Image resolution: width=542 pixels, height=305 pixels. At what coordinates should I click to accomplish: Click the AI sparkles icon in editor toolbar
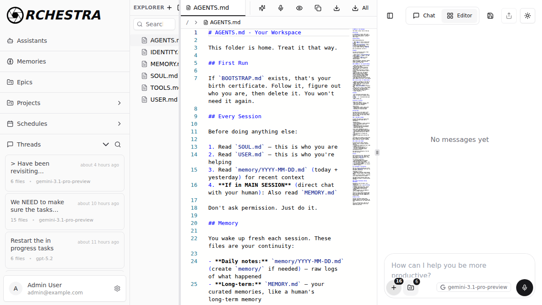tap(262, 8)
